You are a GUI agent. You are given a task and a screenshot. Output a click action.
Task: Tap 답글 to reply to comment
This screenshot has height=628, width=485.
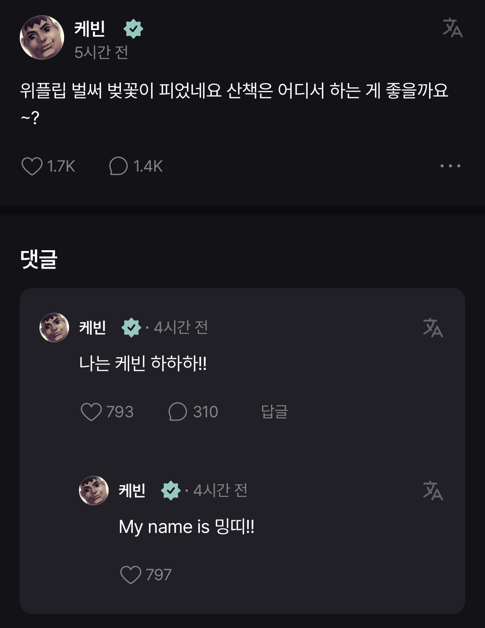click(274, 412)
